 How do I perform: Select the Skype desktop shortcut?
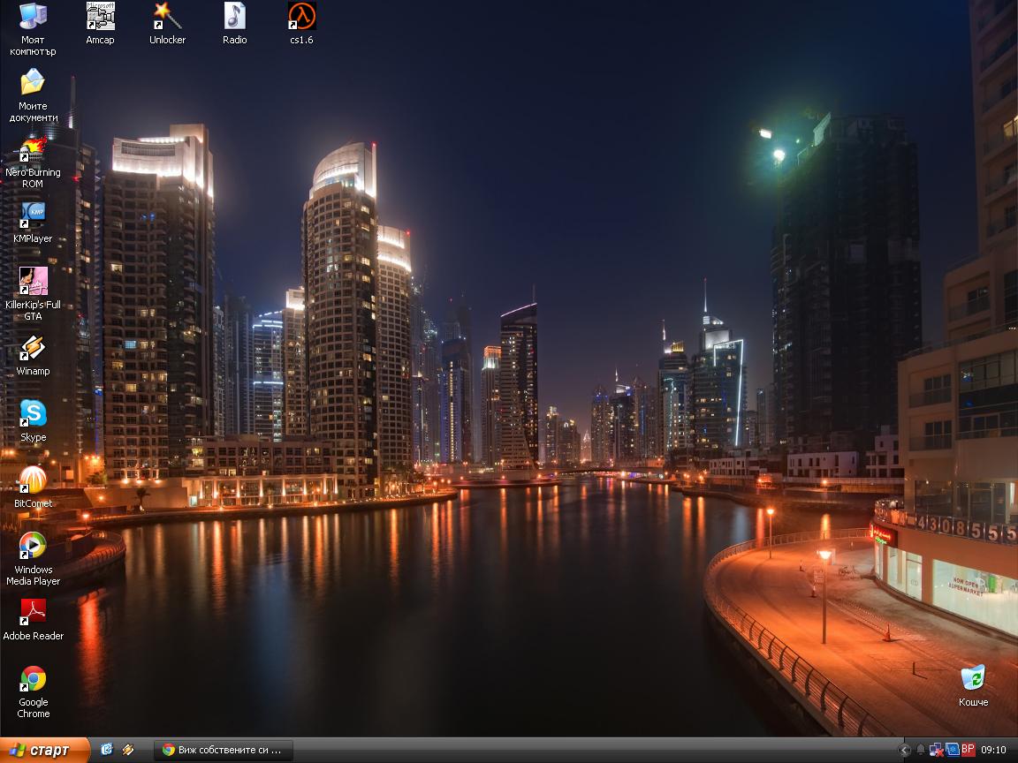coord(33,414)
